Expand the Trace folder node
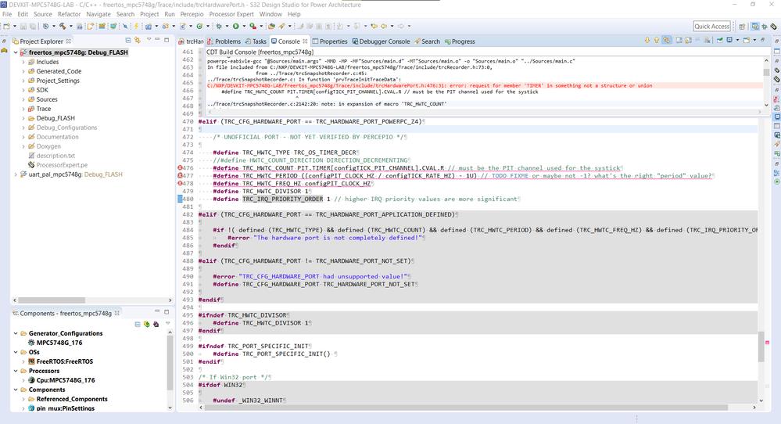The width and height of the screenshot is (781, 424). coord(23,109)
